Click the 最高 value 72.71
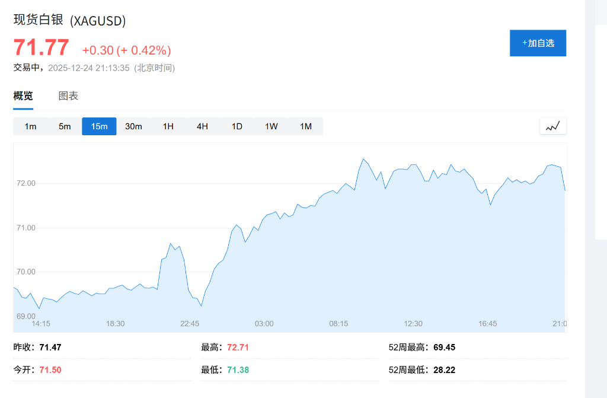The width and height of the screenshot is (607, 398). [237, 347]
